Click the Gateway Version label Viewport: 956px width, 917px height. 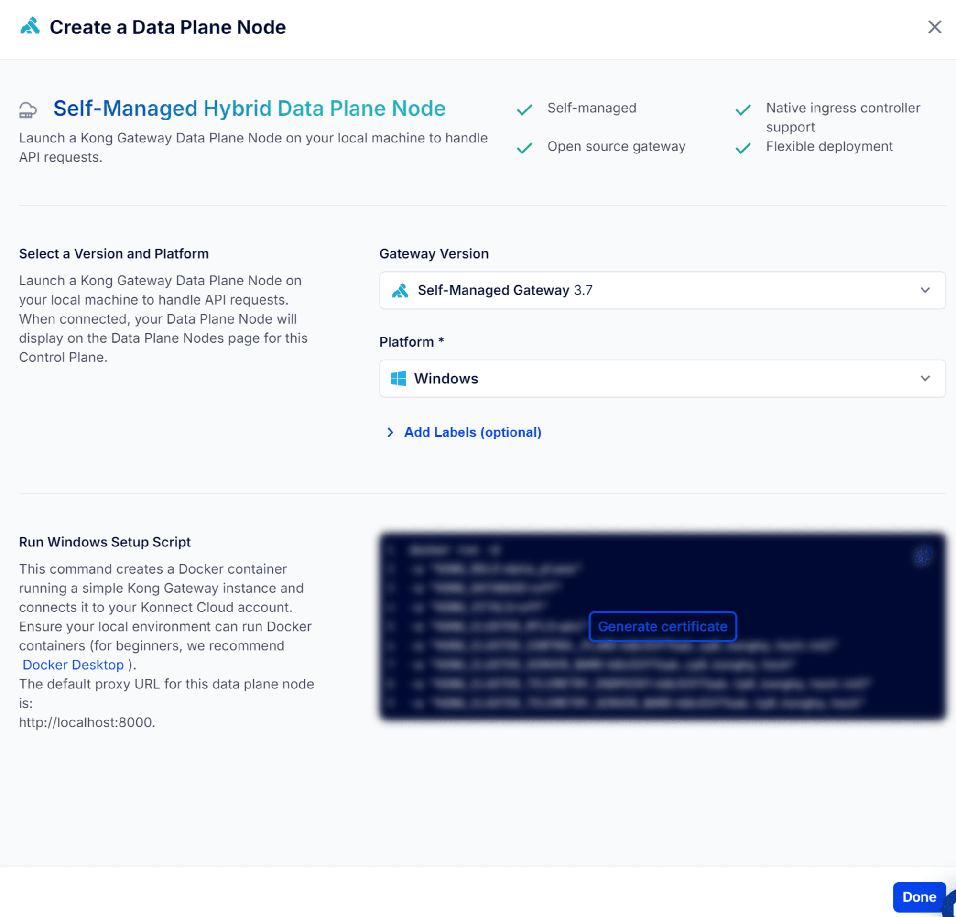coord(434,254)
